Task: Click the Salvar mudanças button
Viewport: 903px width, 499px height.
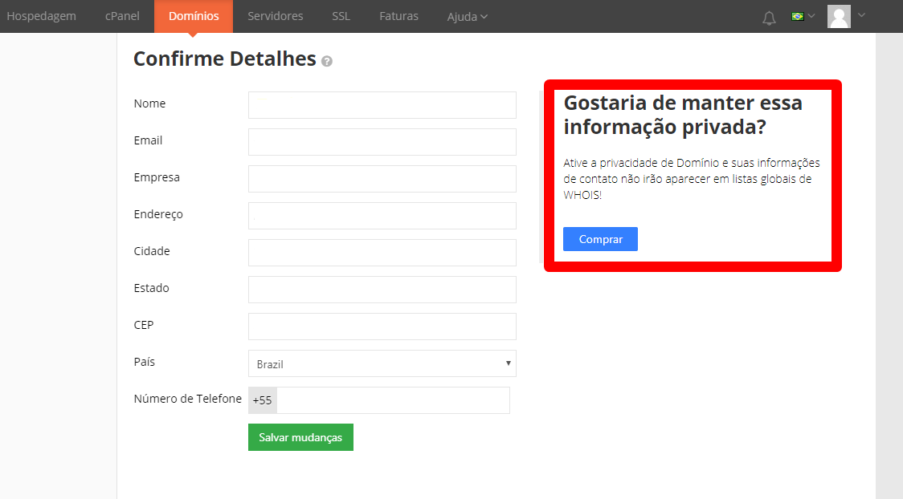Action: 300,437
